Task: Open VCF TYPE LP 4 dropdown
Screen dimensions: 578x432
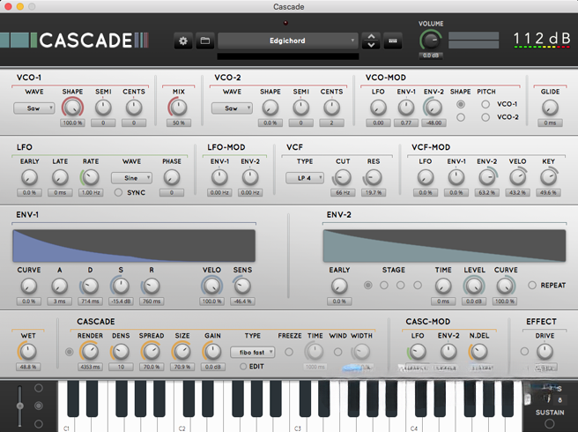Action: click(x=305, y=178)
